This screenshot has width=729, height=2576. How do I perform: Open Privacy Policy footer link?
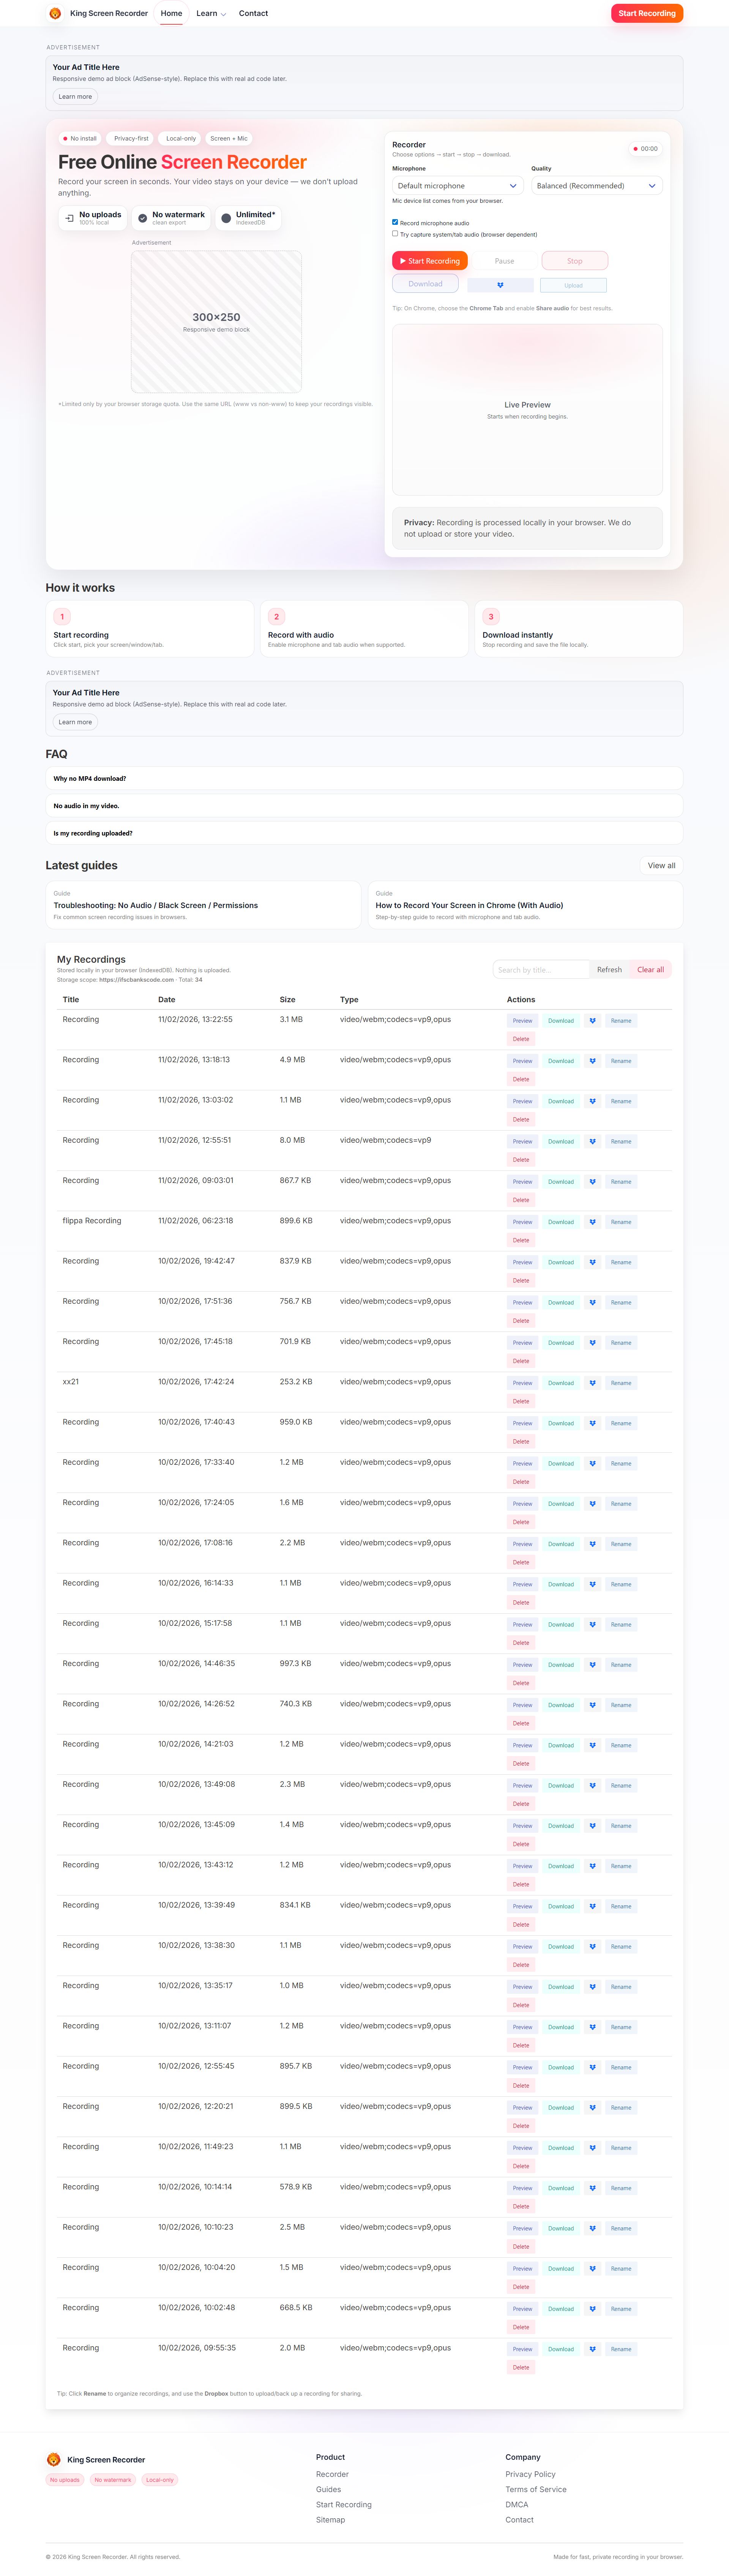tap(530, 2474)
